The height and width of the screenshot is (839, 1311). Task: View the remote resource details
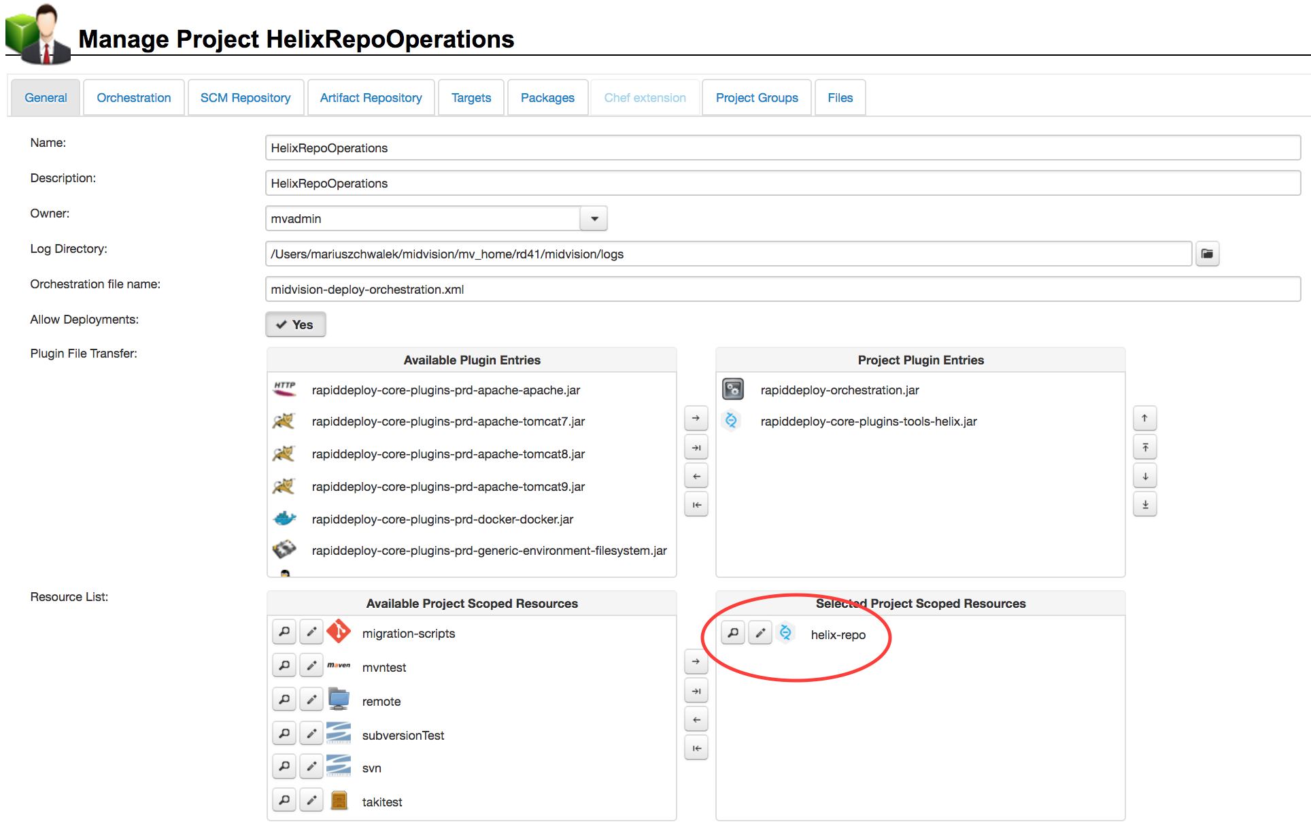point(284,699)
